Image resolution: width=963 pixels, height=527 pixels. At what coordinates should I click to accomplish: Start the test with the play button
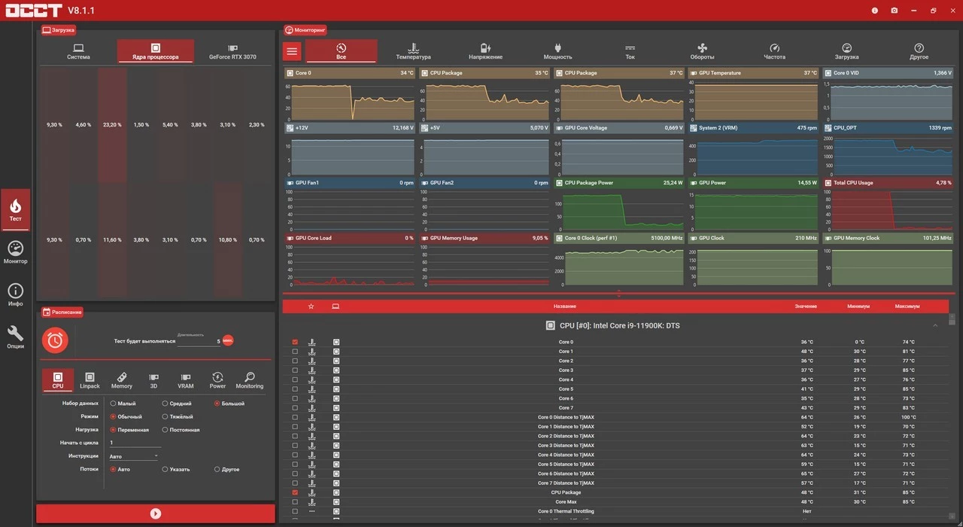(x=156, y=513)
